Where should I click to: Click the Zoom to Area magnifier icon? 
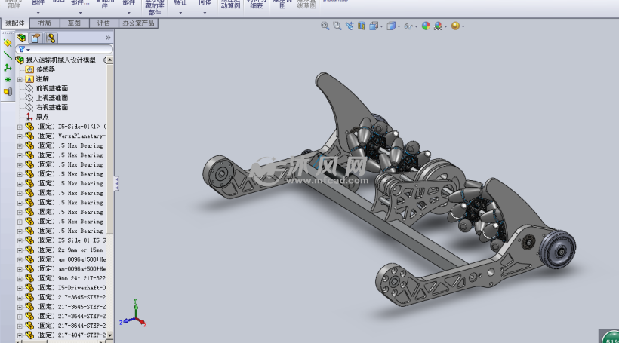tap(337, 26)
